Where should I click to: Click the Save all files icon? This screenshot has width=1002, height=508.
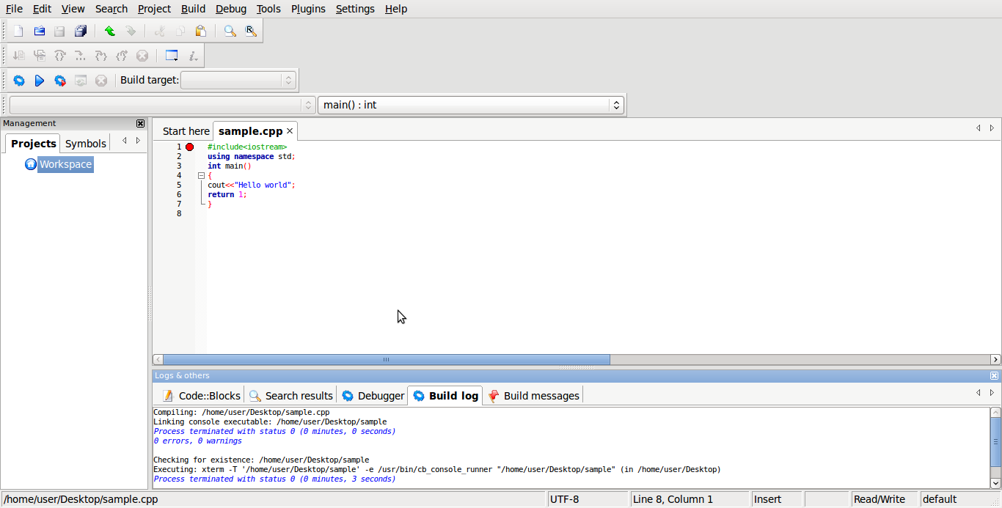click(x=81, y=31)
